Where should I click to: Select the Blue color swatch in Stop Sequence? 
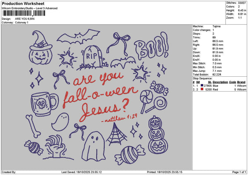202,85
